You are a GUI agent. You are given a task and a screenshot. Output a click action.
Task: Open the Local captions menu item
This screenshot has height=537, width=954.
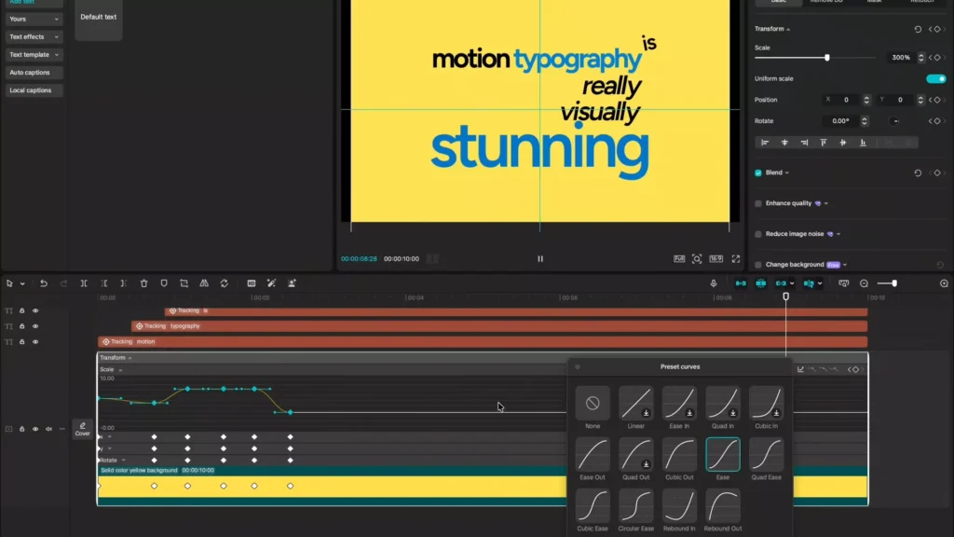(31, 90)
